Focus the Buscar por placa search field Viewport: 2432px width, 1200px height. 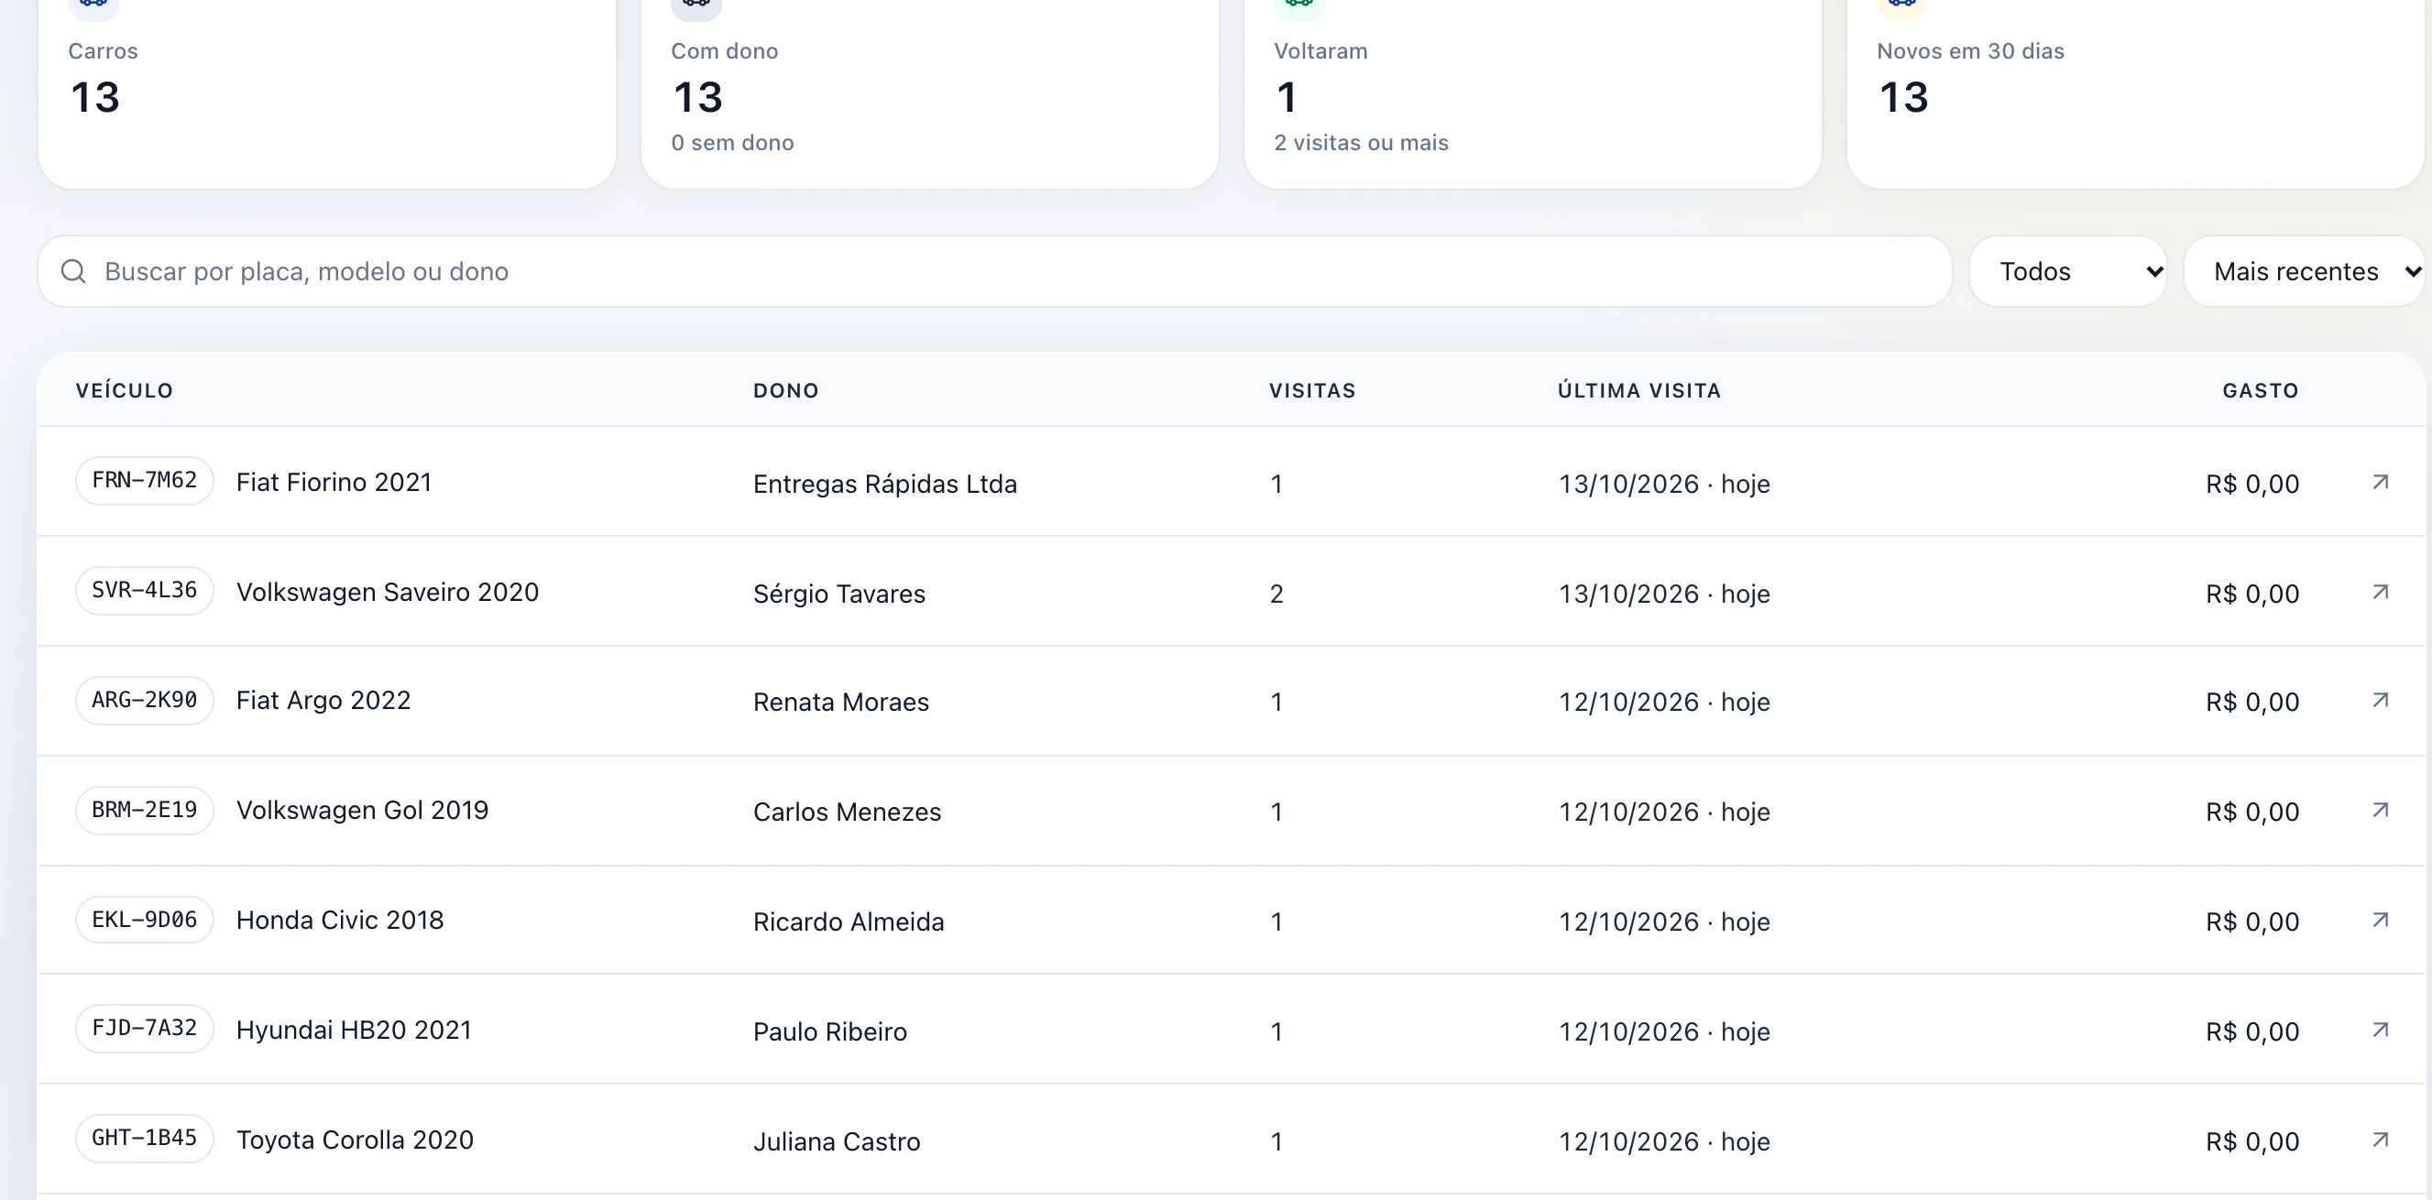click(994, 272)
